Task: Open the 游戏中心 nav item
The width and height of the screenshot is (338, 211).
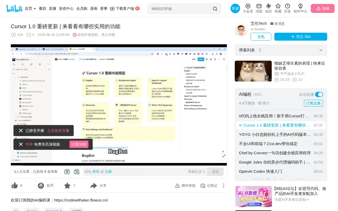Action: (66, 8)
